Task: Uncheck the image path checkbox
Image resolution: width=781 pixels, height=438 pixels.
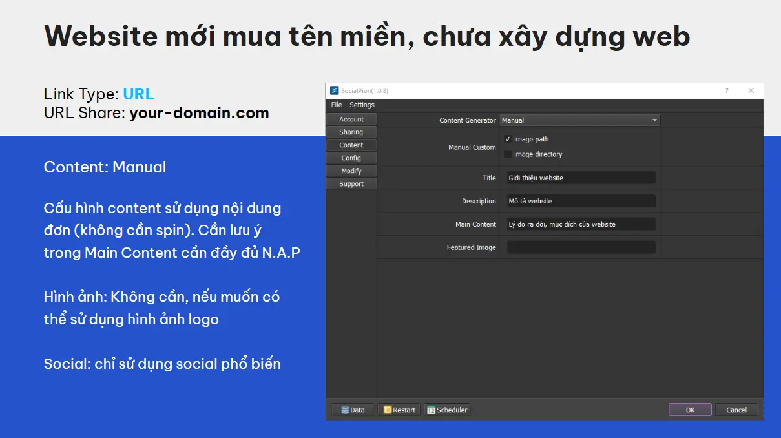Action: (508, 139)
